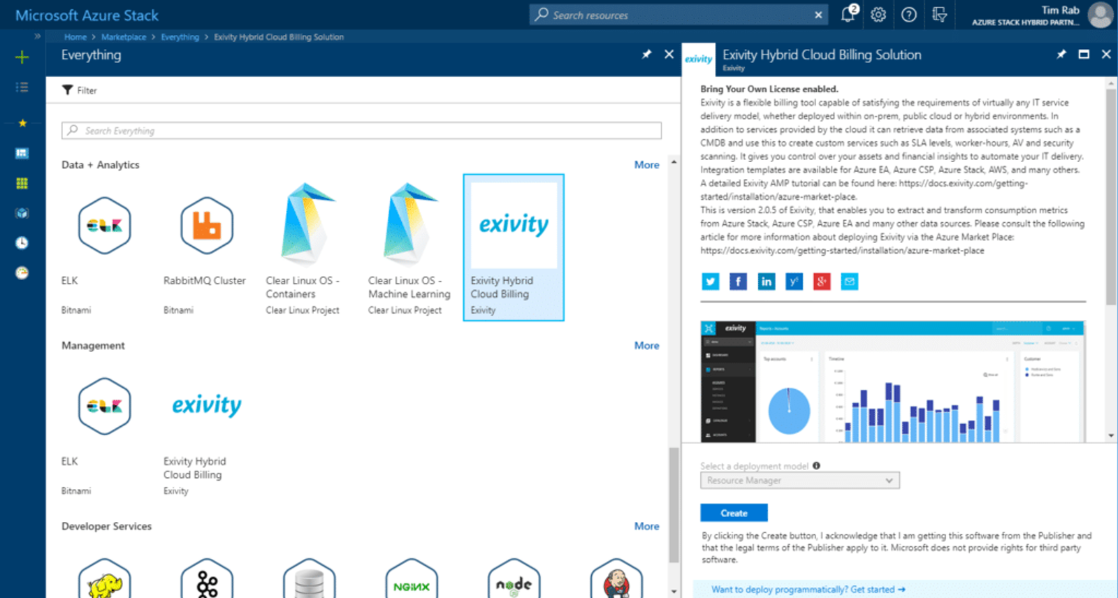The height and width of the screenshot is (598, 1118).
Task: Click the Search resources field
Action: coord(678,15)
